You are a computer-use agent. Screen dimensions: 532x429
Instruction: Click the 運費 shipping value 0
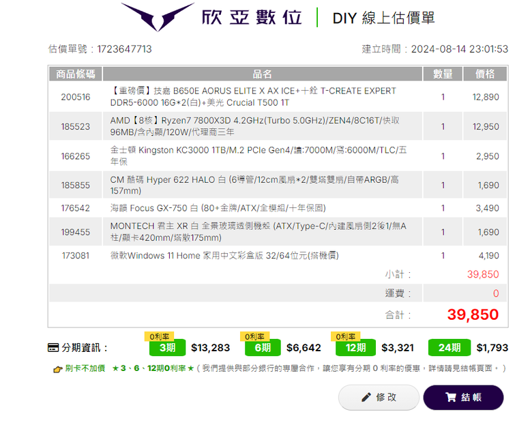click(496, 293)
